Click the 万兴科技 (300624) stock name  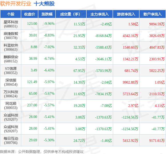(x=11, y=94)
